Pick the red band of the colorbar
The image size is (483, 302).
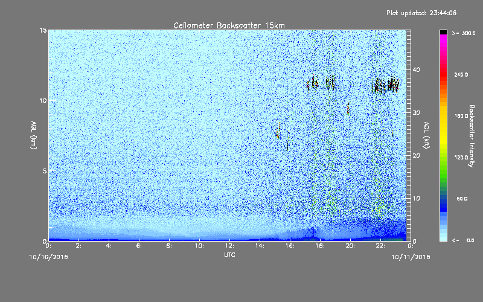[443, 75]
